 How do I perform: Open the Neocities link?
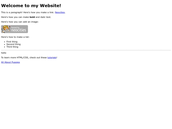60,12
